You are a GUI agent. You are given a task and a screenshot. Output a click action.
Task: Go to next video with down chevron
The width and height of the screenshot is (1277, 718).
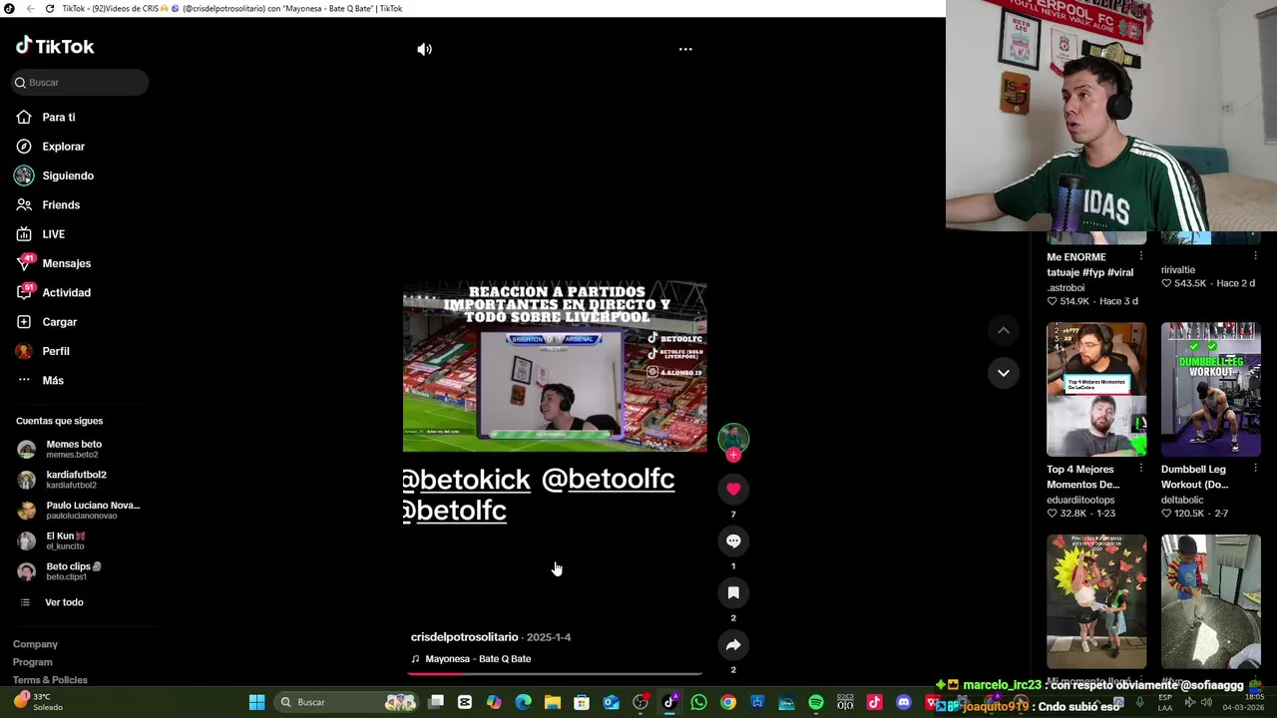pyautogui.click(x=1004, y=373)
